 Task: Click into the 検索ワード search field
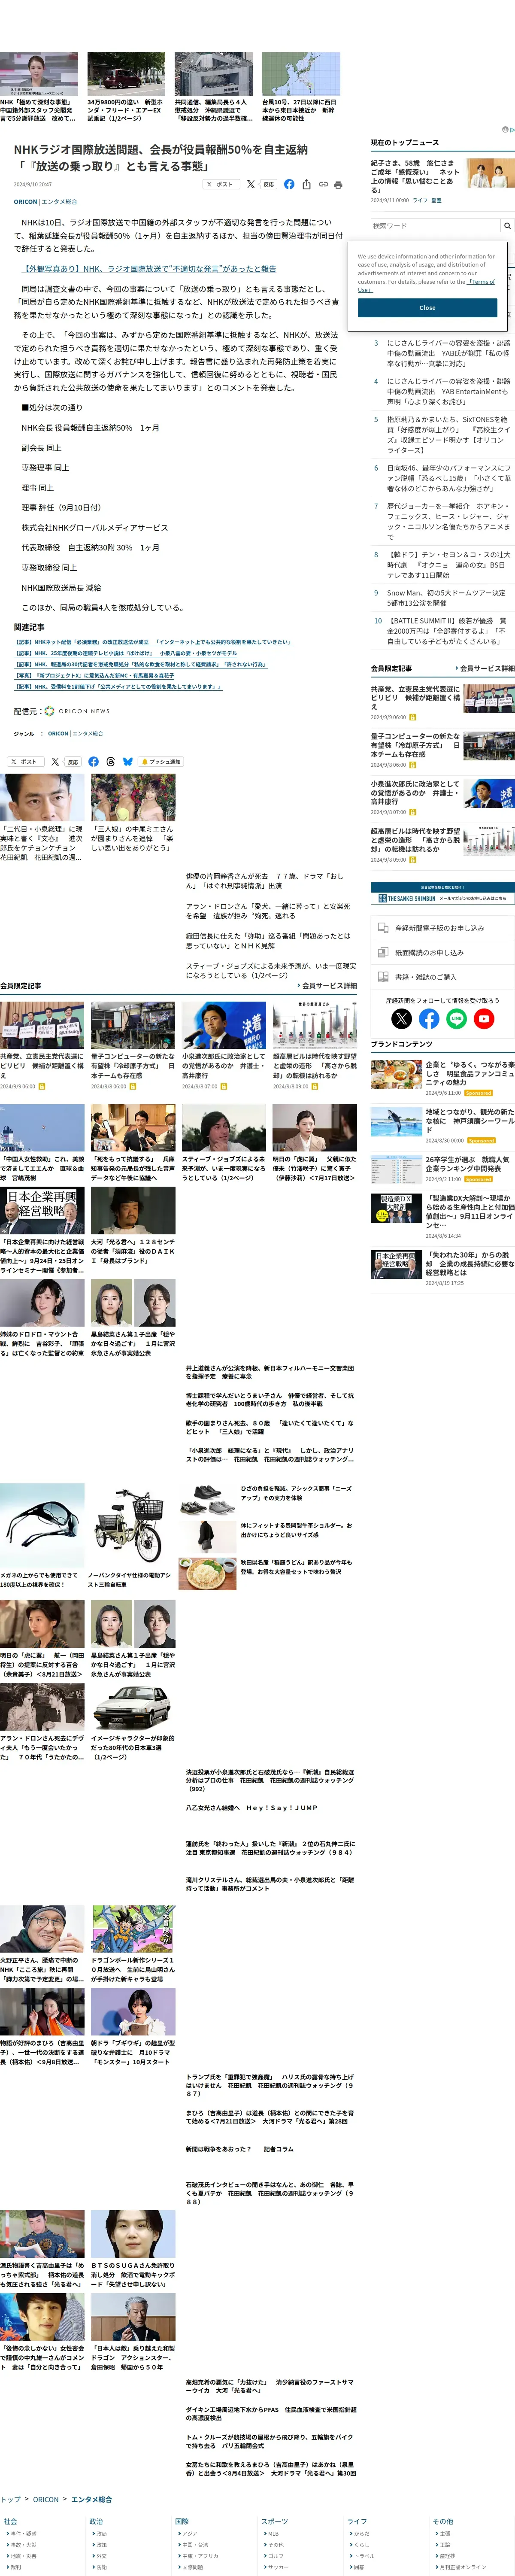(435, 226)
